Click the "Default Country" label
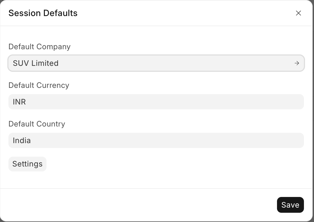 tap(37, 124)
